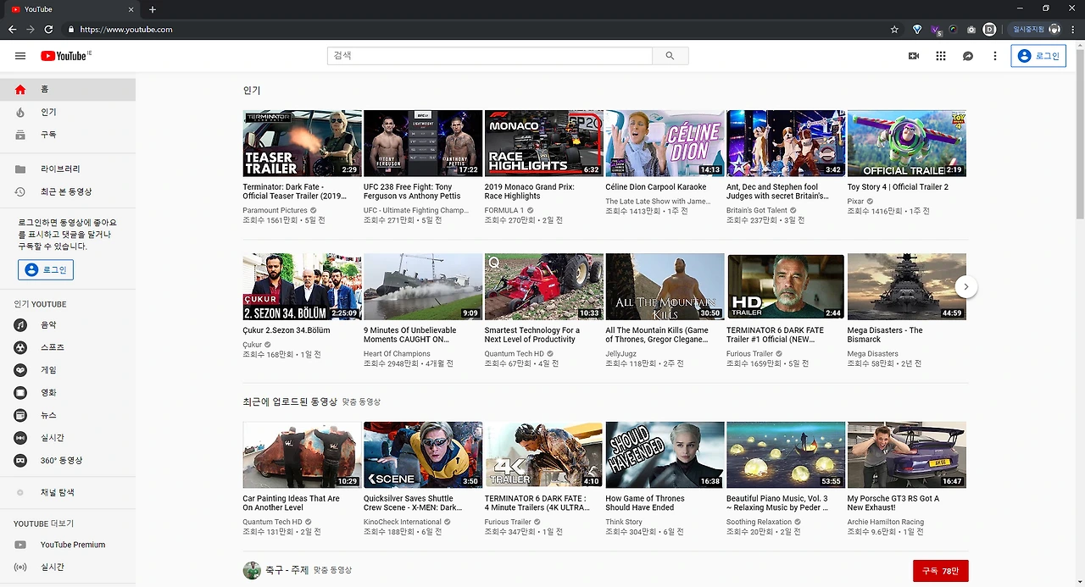Open the music channel icon
The image size is (1085, 587).
[x=20, y=325]
